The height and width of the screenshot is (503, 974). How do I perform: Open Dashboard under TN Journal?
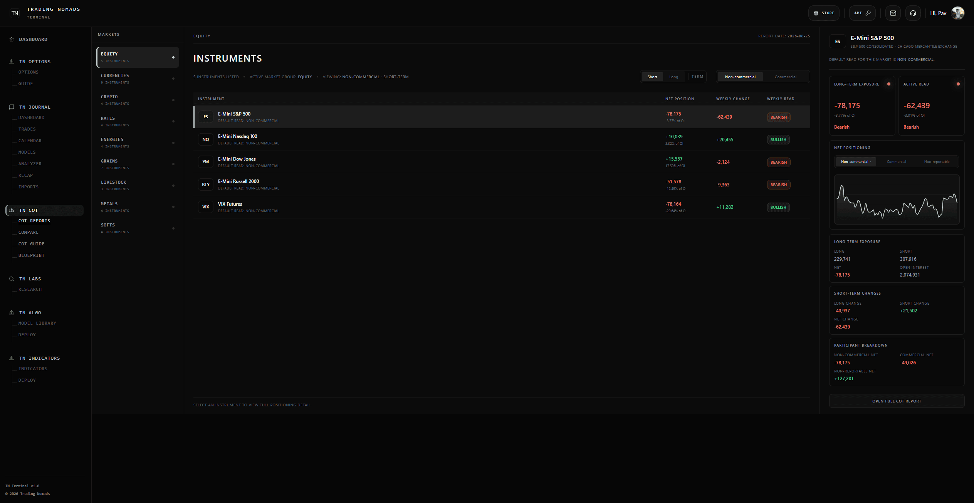point(31,117)
